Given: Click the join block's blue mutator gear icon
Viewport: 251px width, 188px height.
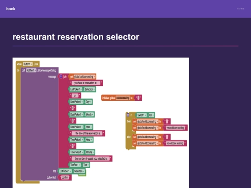Looking at the screenshot, I should (x=61, y=77).
